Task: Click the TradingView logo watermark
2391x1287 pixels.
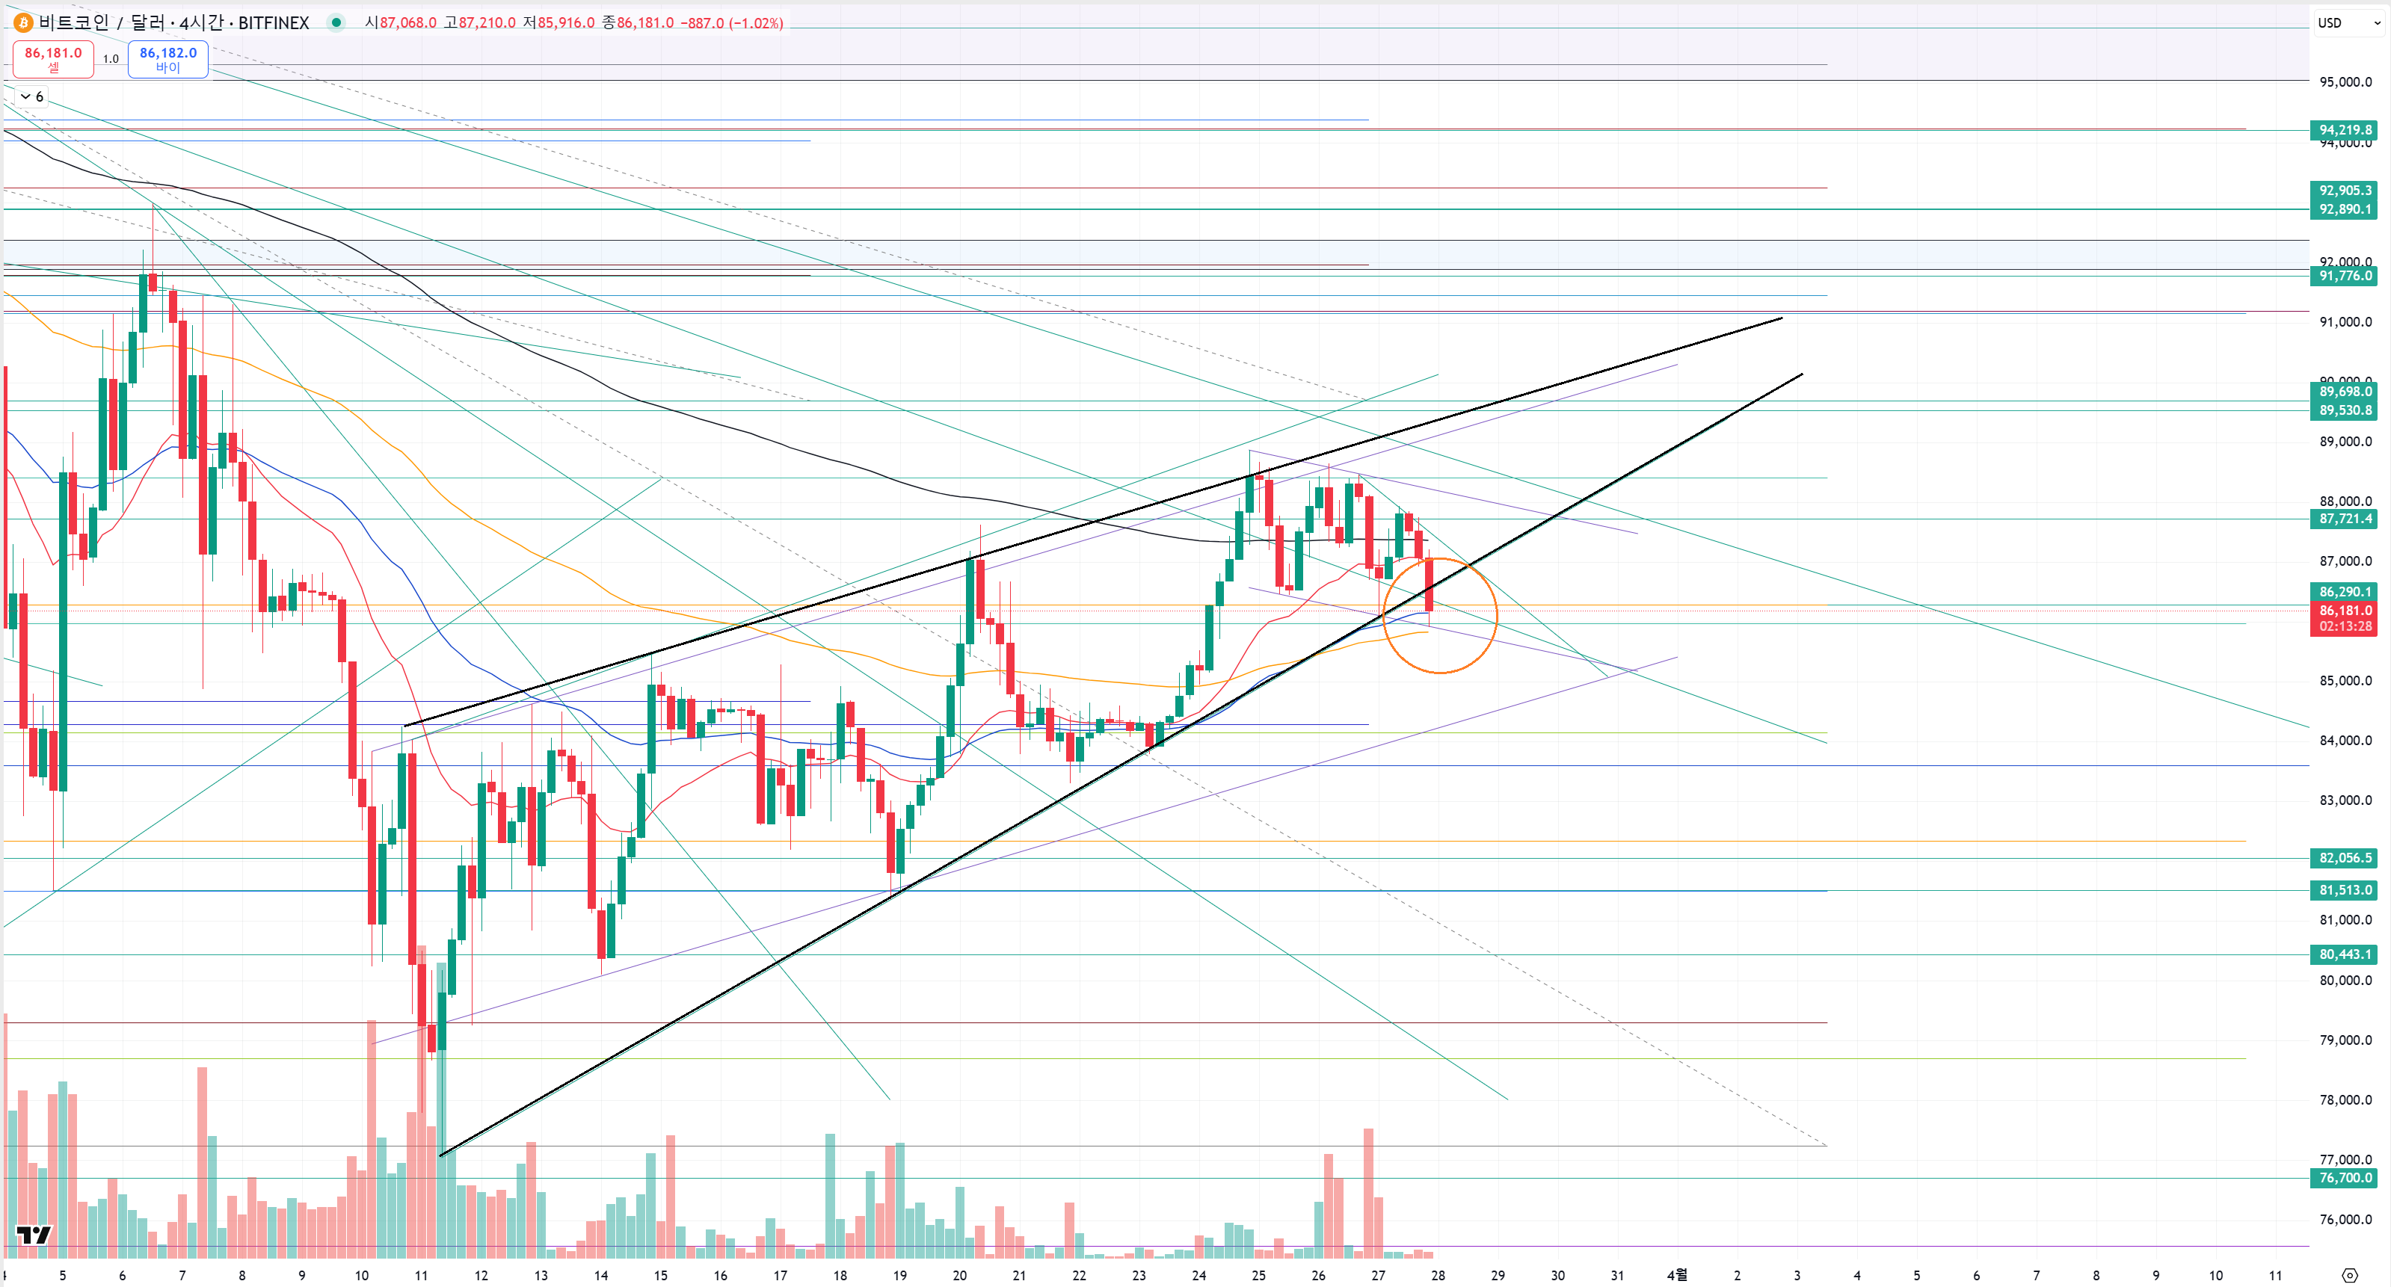Action: [34, 1234]
